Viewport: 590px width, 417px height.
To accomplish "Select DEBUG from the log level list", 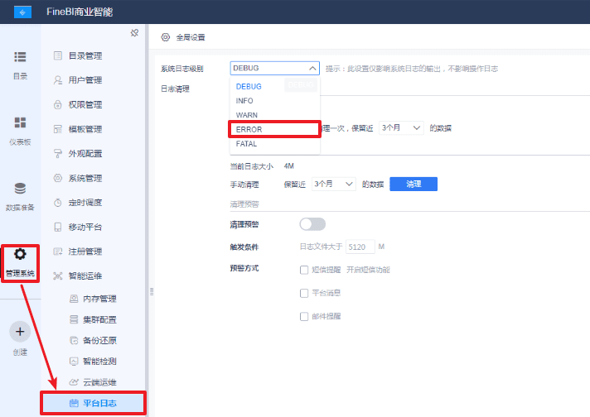I will coord(274,86).
